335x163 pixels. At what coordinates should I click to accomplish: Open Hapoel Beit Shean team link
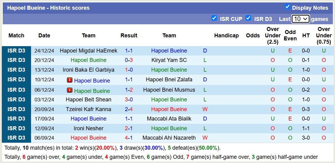(89, 100)
